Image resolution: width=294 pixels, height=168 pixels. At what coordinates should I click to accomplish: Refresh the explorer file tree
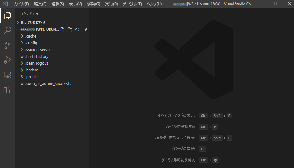point(77,30)
